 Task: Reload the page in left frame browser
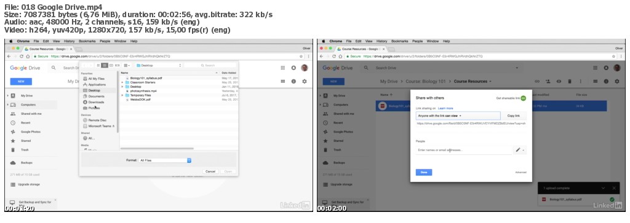pos(21,57)
